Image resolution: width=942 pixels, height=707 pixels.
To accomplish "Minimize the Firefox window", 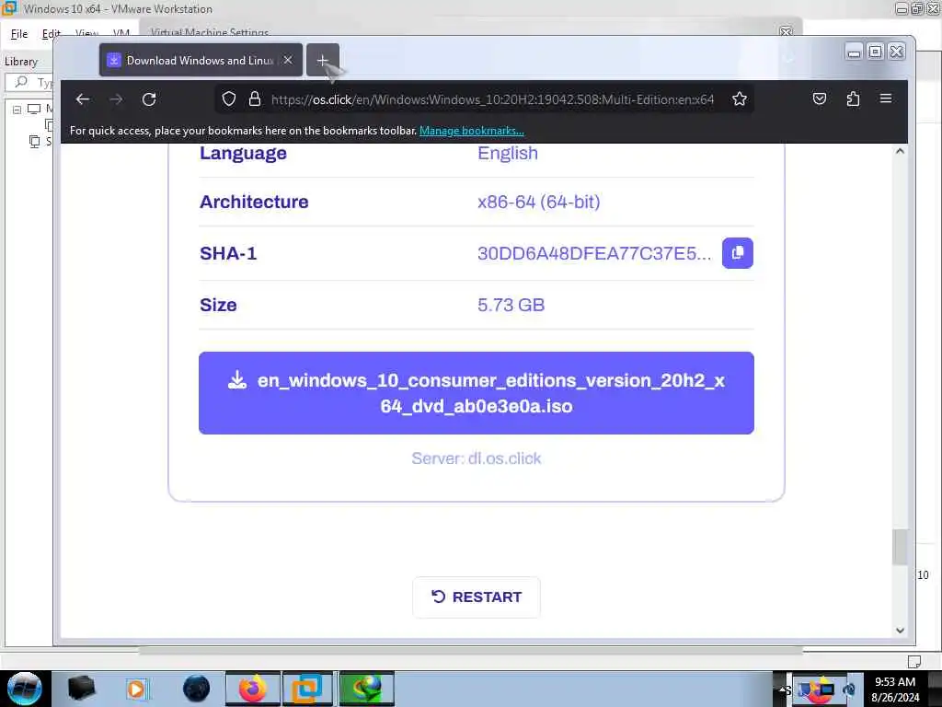I will pyautogui.click(x=854, y=52).
